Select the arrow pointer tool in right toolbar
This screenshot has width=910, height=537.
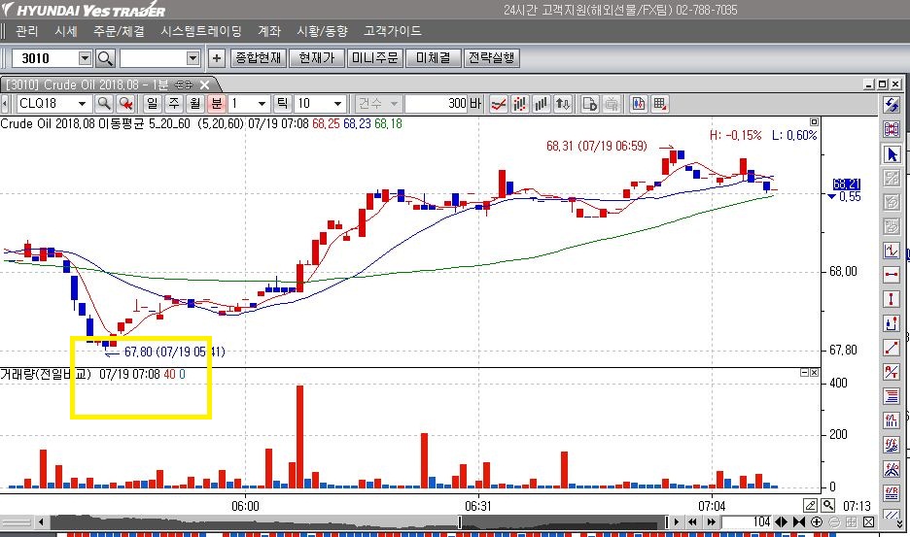point(892,154)
